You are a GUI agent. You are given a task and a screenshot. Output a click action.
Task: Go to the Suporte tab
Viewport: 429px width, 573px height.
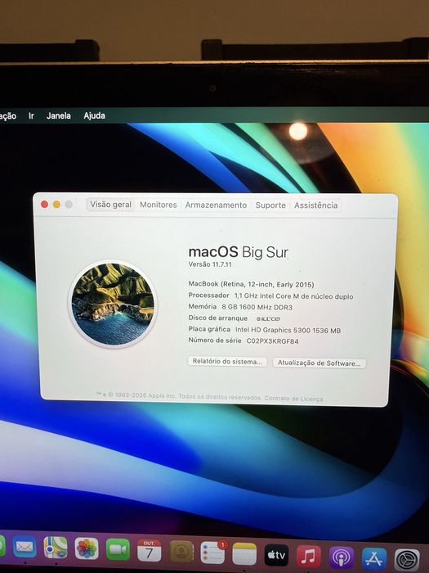(x=270, y=205)
